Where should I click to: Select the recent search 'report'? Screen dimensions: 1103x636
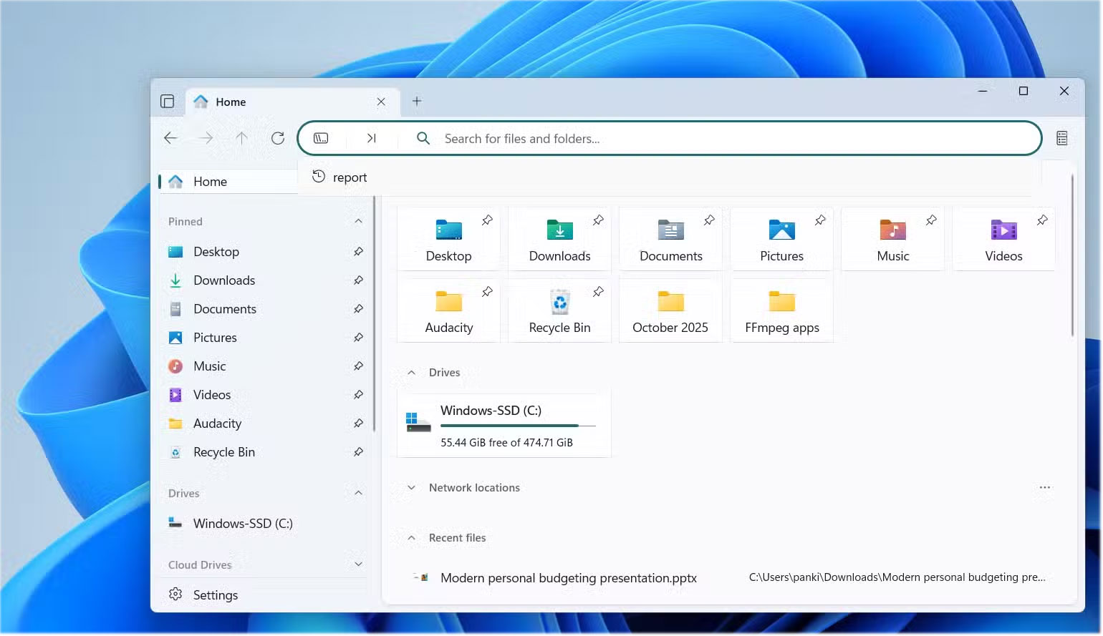[350, 177]
